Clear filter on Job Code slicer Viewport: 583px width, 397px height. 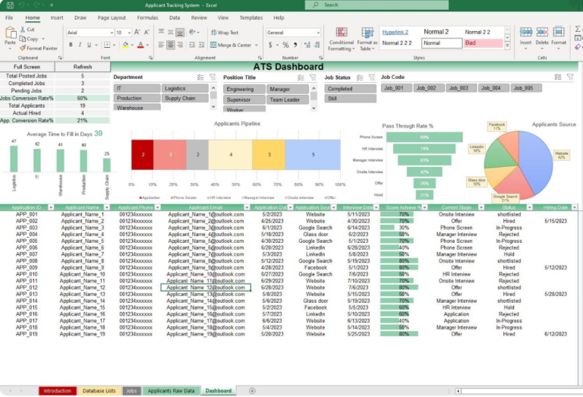tap(570, 77)
